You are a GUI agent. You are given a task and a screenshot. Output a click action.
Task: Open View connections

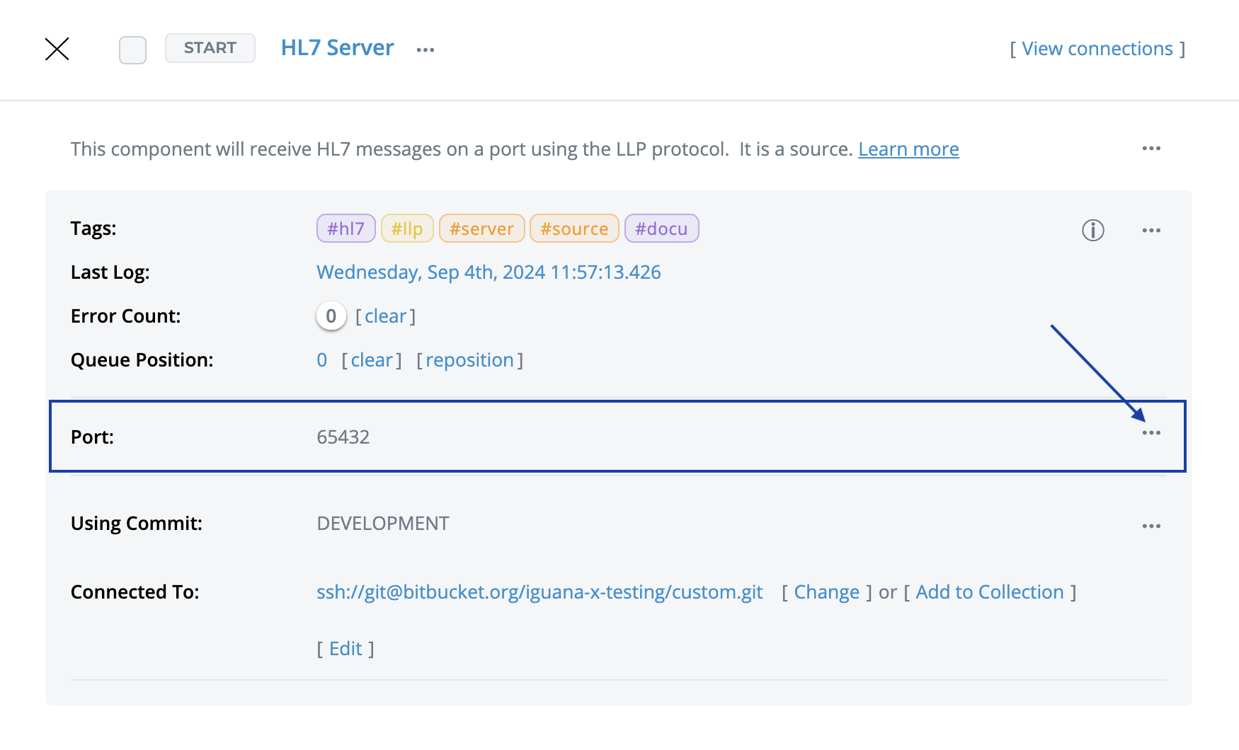click(1097, 48)
